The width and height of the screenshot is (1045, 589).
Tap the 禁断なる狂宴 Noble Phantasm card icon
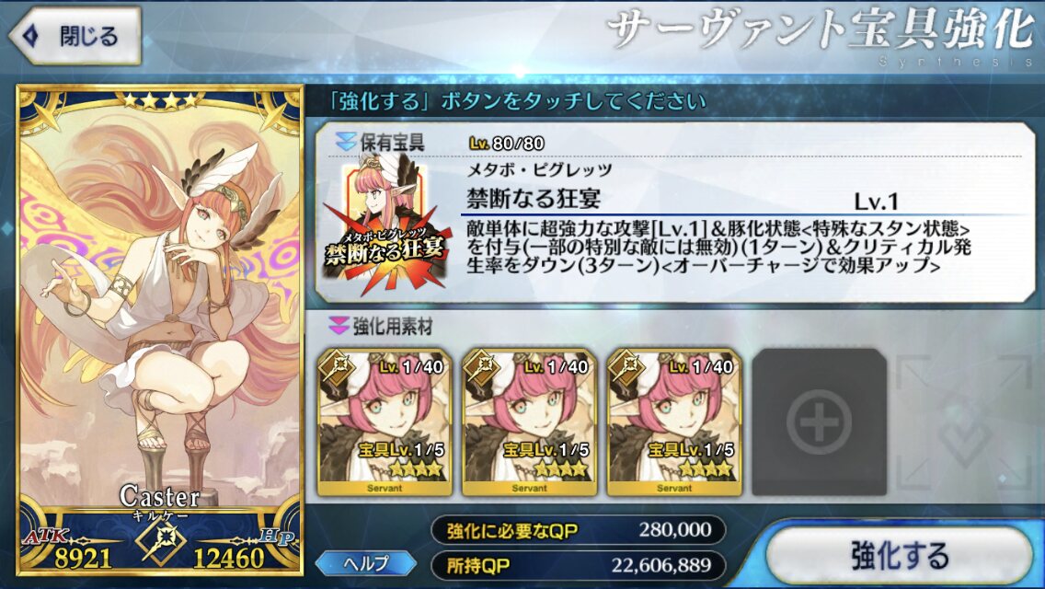tap(385, 224)
